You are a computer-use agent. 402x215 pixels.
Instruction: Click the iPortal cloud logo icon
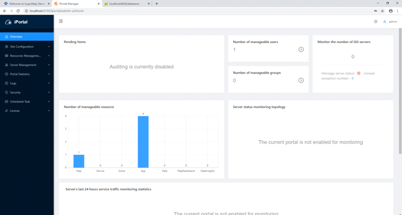(8, 22)
